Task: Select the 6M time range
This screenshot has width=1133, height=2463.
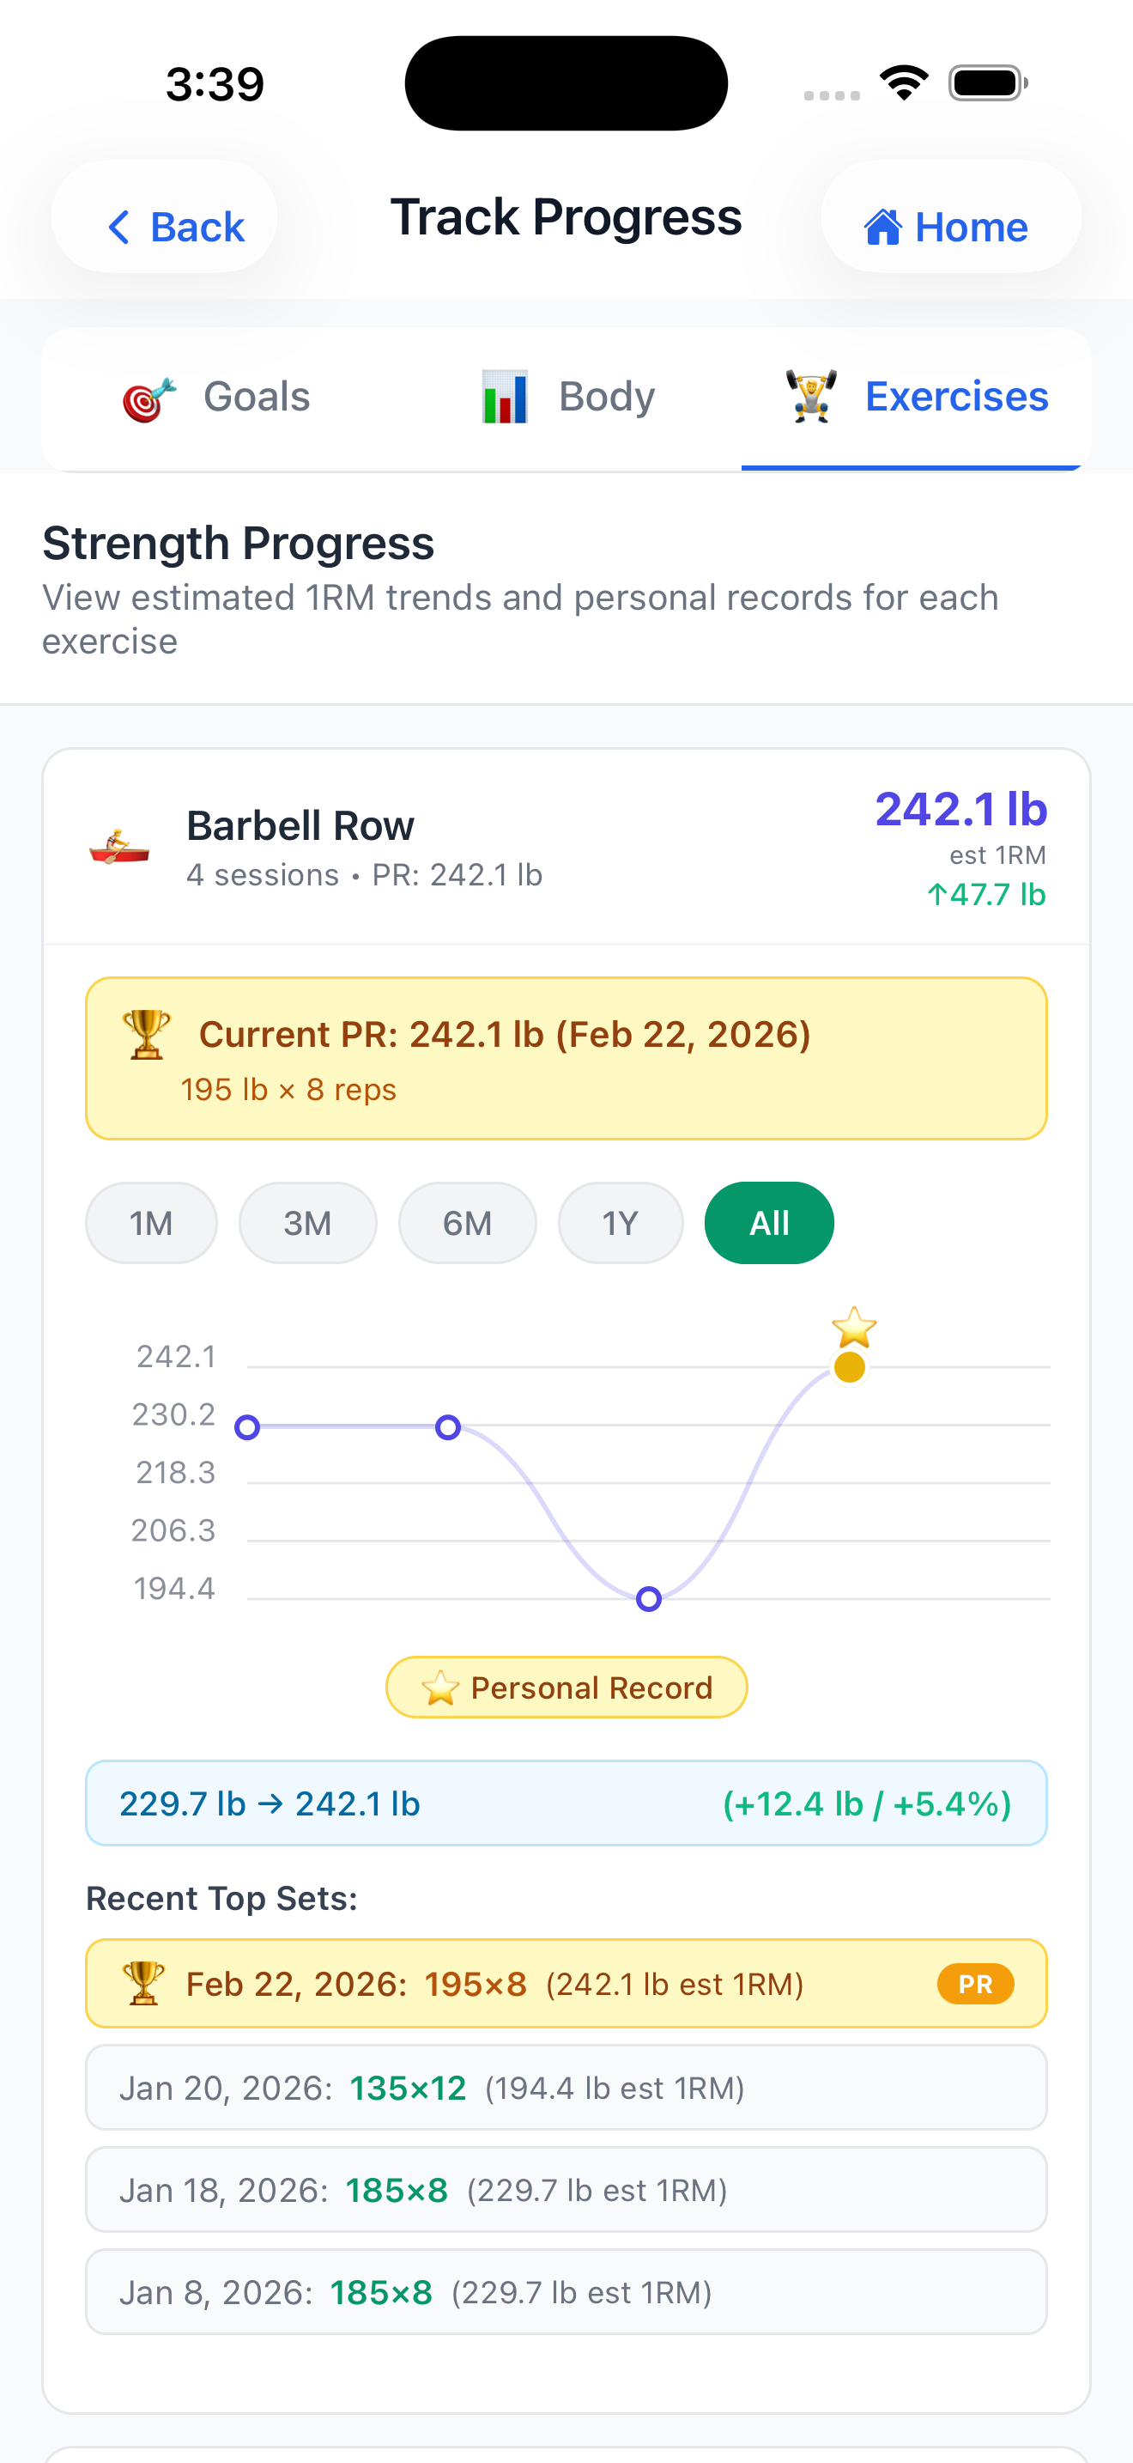Action: click(x=467, y=1223)
